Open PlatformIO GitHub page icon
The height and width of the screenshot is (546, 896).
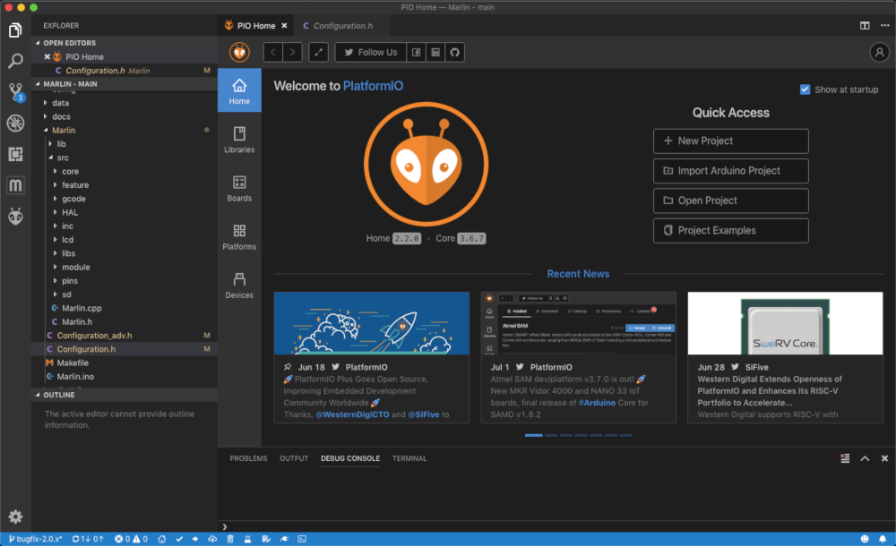455,53
